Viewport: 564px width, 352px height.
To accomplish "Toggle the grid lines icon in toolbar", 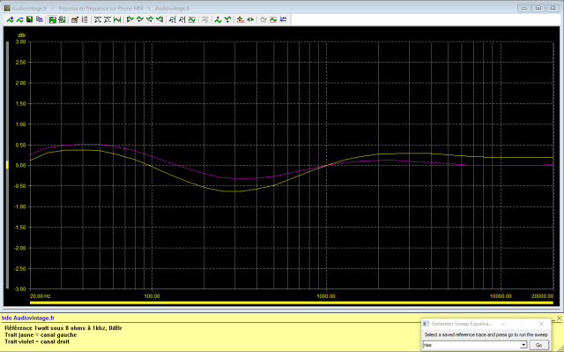I will pyautogui.click(x=85, y=19).
